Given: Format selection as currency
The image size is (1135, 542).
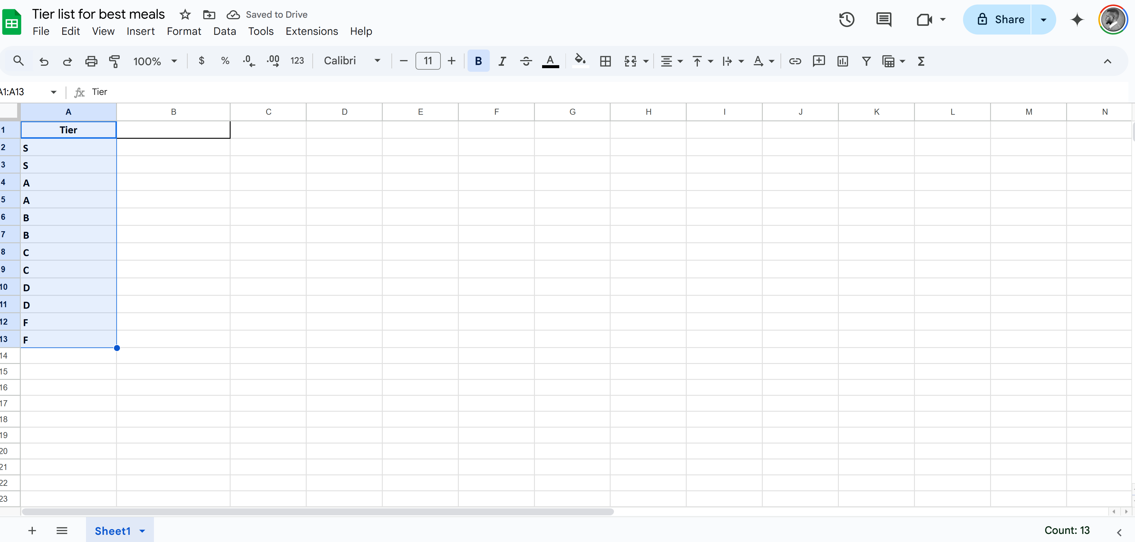Looking at the screenshot, I should [201, 61].
